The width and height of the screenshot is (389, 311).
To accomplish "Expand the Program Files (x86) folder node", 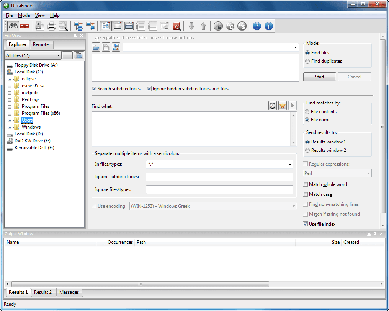I will tap(10, 114).
